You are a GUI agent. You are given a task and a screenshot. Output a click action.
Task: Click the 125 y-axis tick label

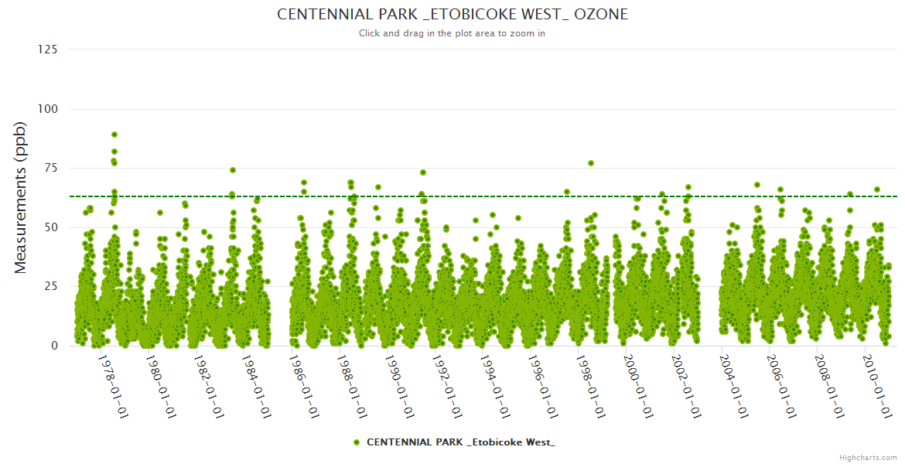point(48,49)
